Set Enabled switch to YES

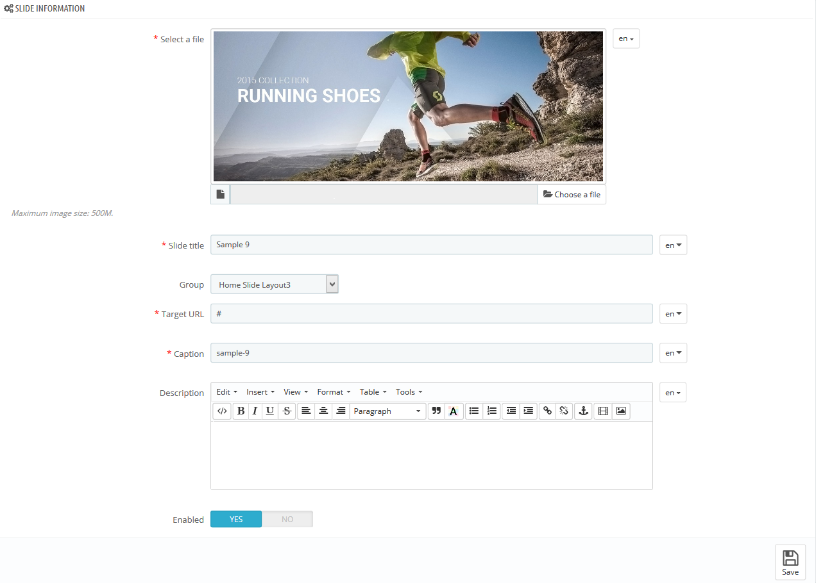click(236, 519)
